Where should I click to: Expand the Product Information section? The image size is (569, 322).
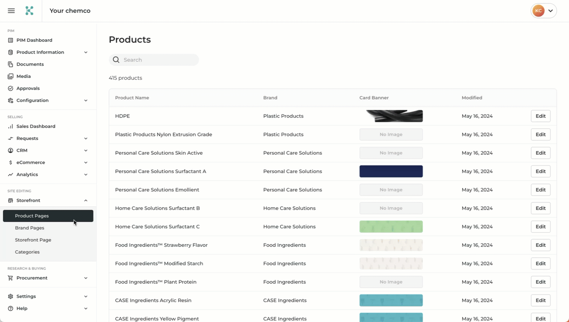coord(86,52)
